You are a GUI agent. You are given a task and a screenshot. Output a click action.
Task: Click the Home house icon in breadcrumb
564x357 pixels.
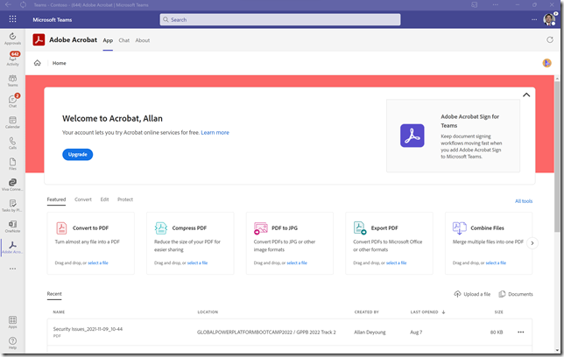pos(38,63)
